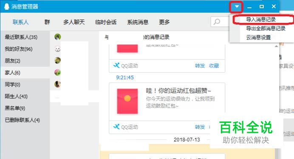Click the 9:21:45 timestamp
Image resolution: width=294 pixels, height=159 pixels.
tap(125, 77)
